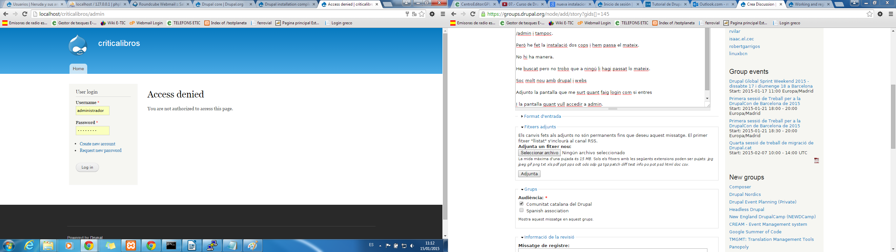
Task: Expand the Format d'entrada section
Action: (x=542, y=116)
